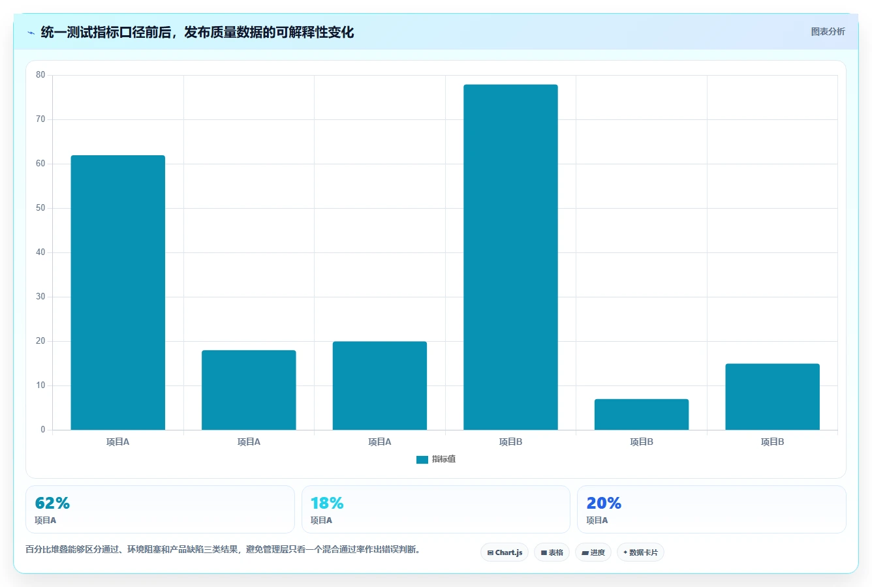Click the 指标值 legend label

pos(444,459)
